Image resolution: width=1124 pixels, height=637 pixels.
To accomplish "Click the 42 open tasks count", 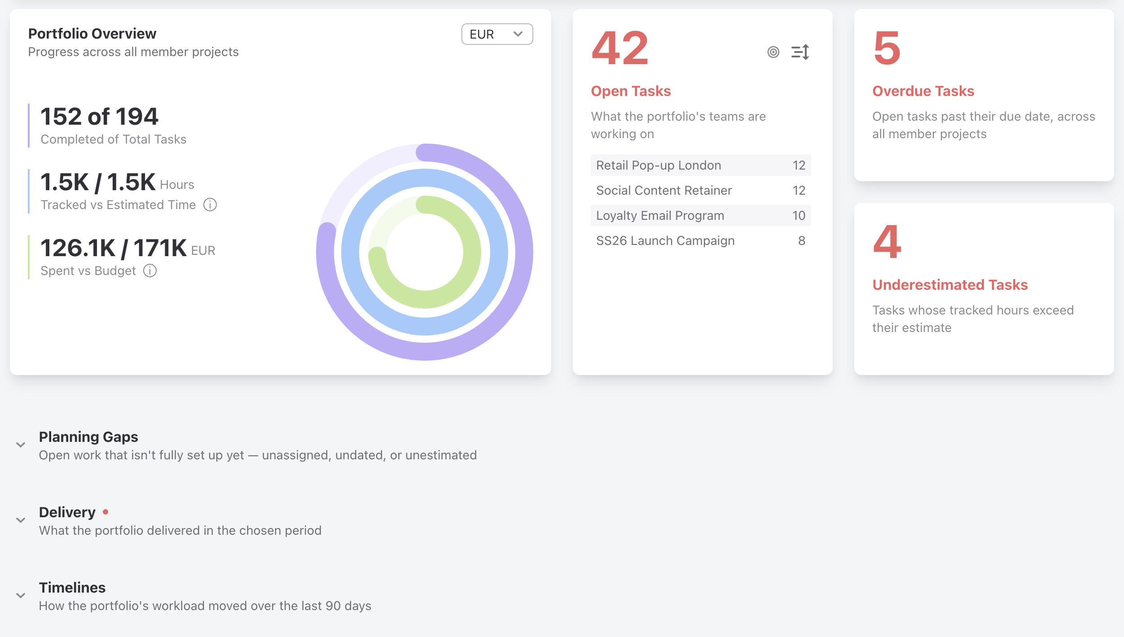I will tap(620, 48).
